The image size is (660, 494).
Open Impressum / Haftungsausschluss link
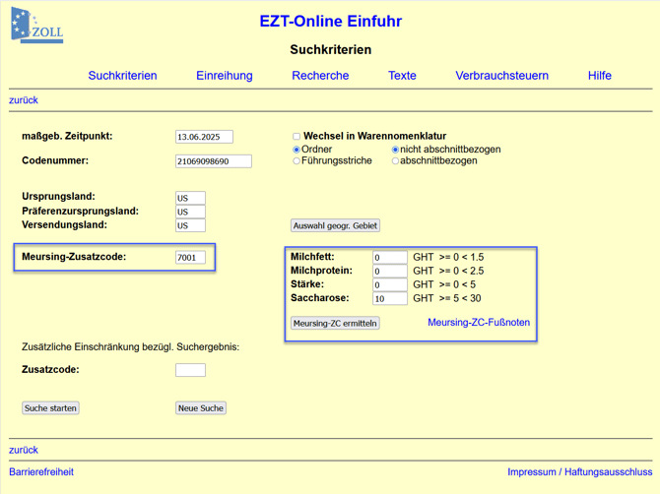(x=579, y=471)
